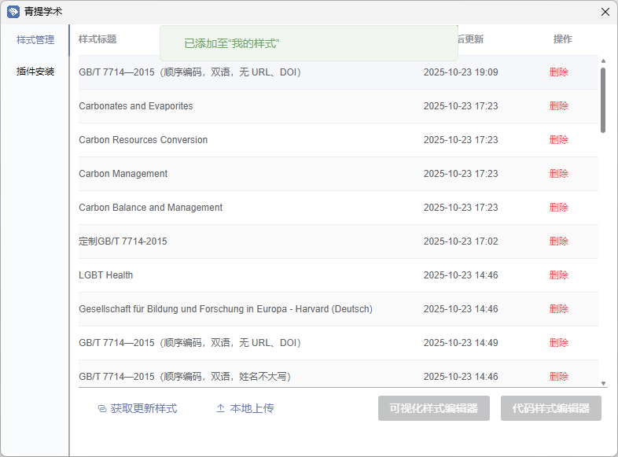618x457 pixels.
Task: Click the refresh icon beside 获取更新样式
Action: click(x=101, y=409)
